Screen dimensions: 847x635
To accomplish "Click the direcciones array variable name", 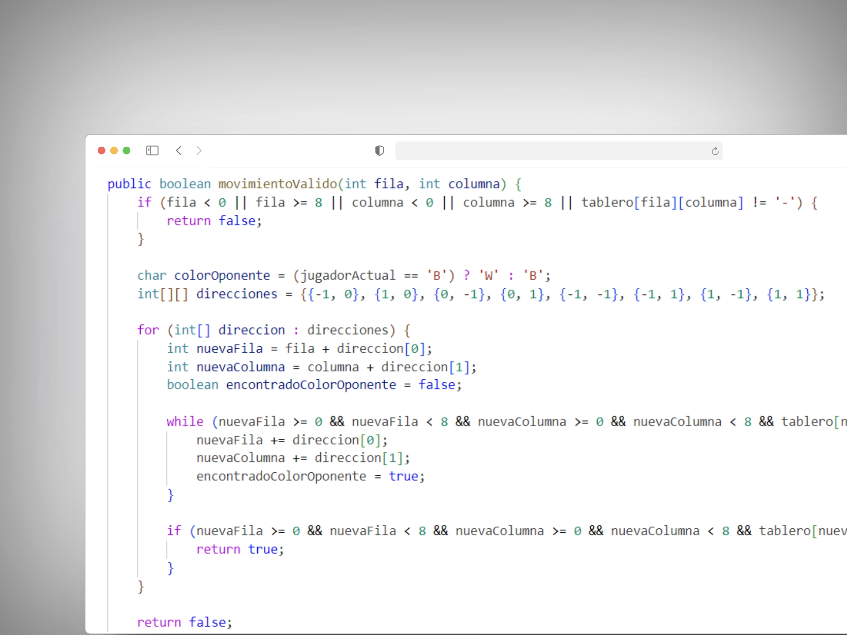I will pos(237,294).
